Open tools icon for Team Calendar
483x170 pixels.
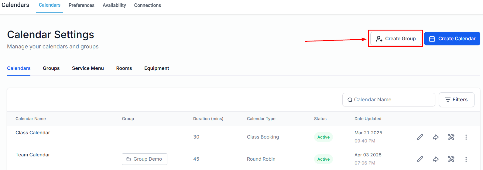[451, 159]
